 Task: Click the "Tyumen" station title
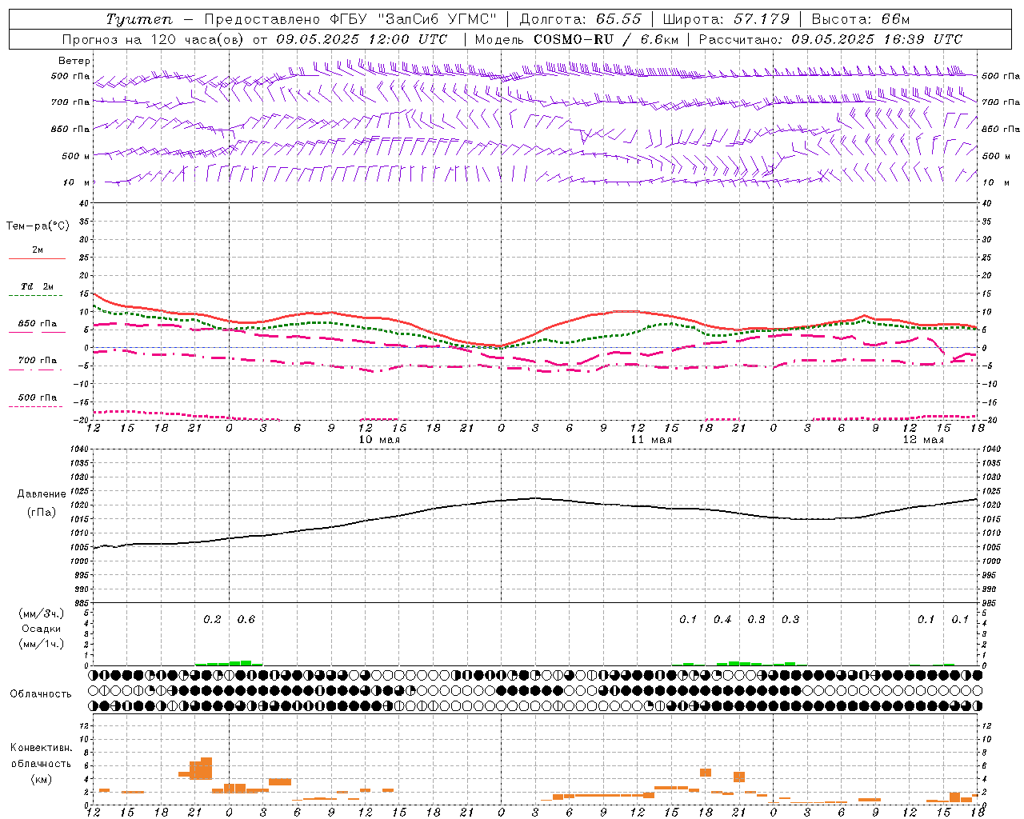(x=139, y=19)
